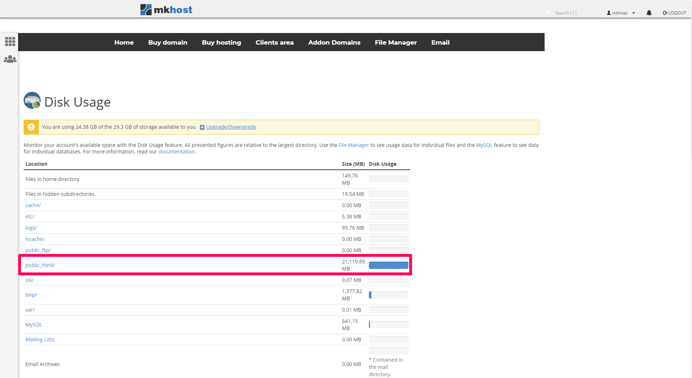Click the mkhost logo

[x=166, y=10]
